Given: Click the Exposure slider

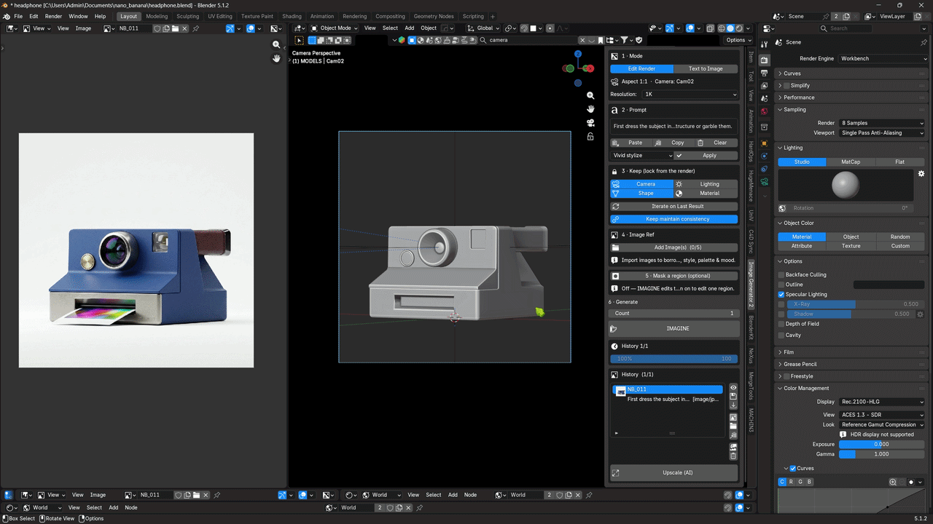Looking at the screenshot, I should coord(882,444).
